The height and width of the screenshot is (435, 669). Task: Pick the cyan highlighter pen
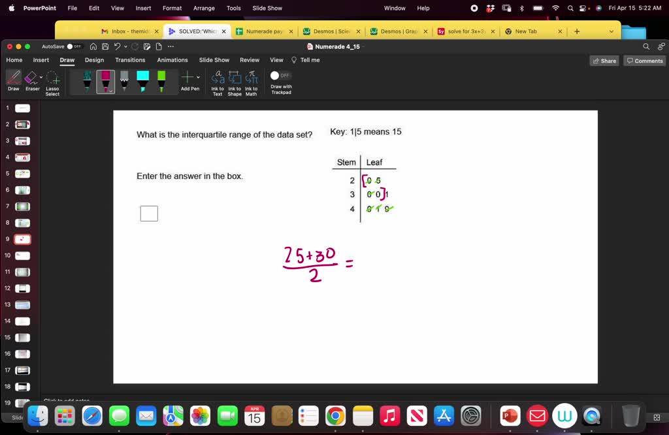click(x=142, y=80)
